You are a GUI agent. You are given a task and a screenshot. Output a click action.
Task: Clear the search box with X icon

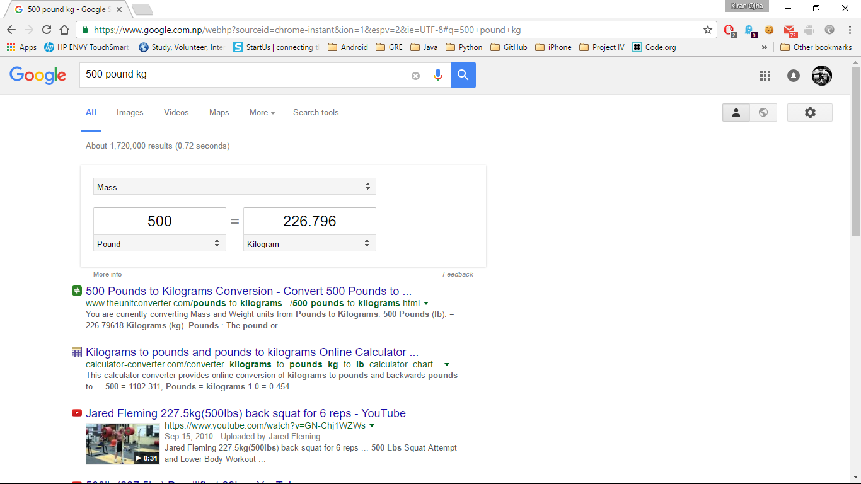pyautogui.click(x=415, y=76)
